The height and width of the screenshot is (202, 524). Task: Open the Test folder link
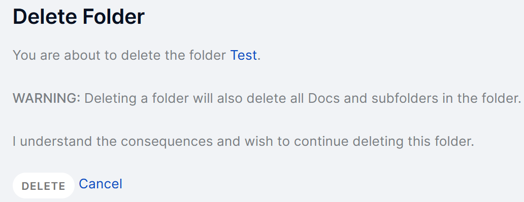(244, 55)
